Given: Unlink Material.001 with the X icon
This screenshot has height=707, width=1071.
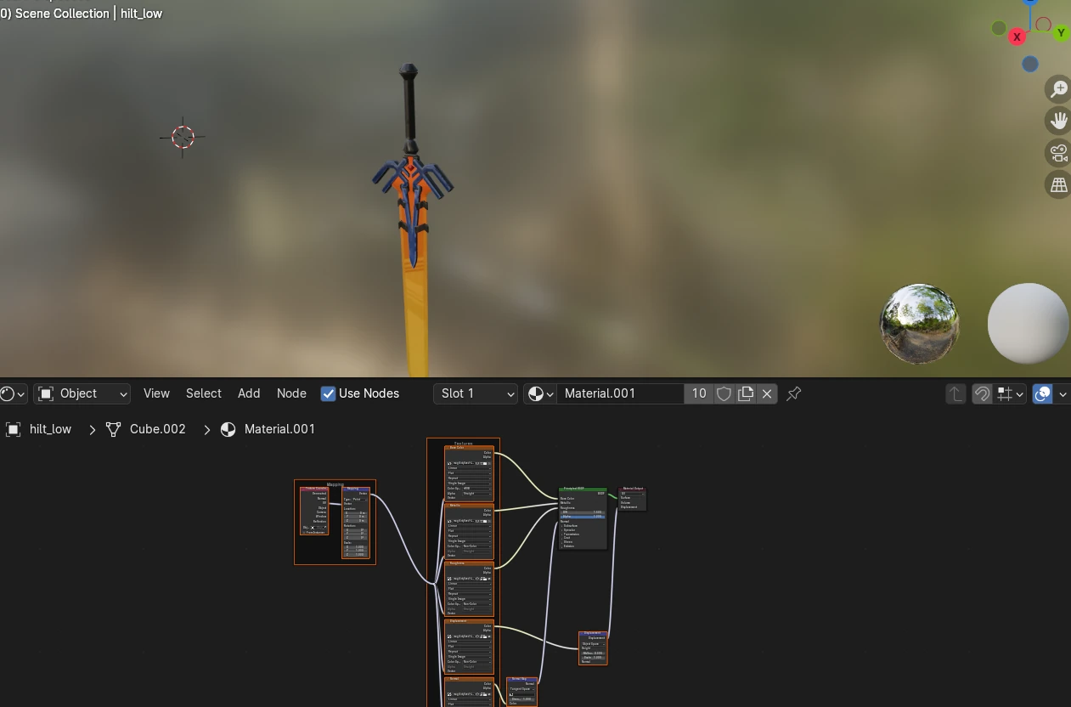Looking at the screenshot, I should tap(767, 393).
